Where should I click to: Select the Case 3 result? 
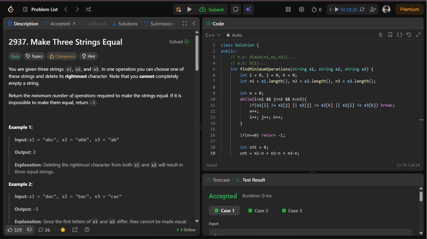pyautogui.click(x=292, y=211)
